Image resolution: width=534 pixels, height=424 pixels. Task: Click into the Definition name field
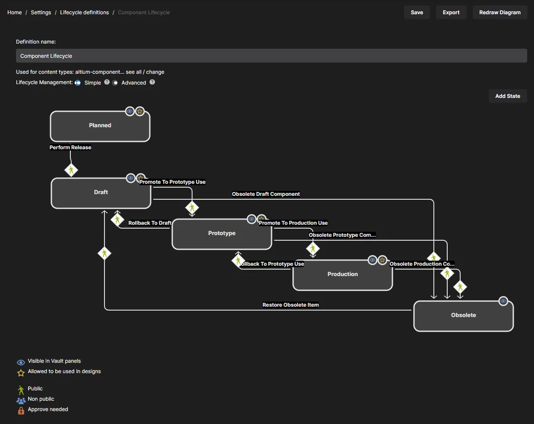tap(272, 56)
